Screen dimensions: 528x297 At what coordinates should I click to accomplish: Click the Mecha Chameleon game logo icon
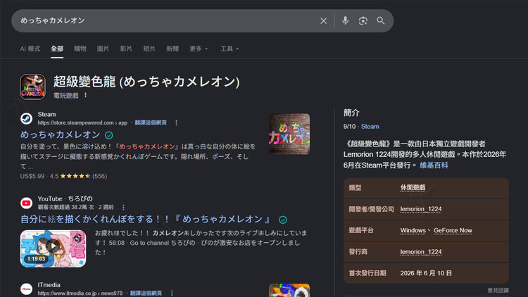click(x=32, y=87)
